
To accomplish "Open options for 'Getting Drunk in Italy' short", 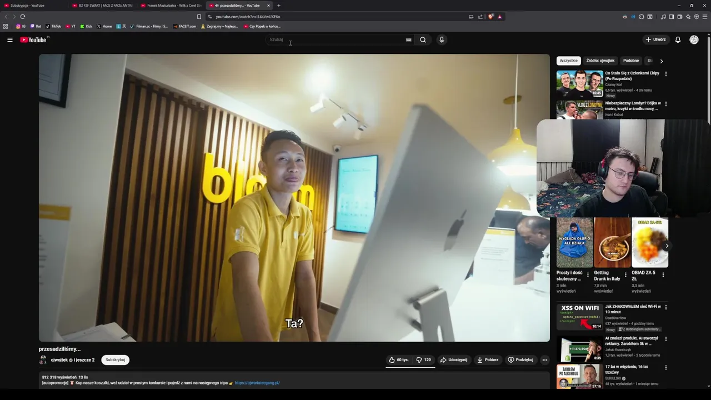I will click(x=625, y=274).
